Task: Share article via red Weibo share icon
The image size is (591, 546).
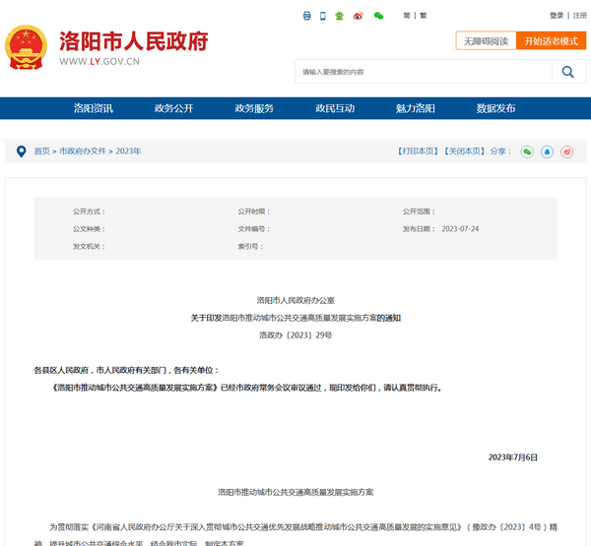Action: click(566, 152)
